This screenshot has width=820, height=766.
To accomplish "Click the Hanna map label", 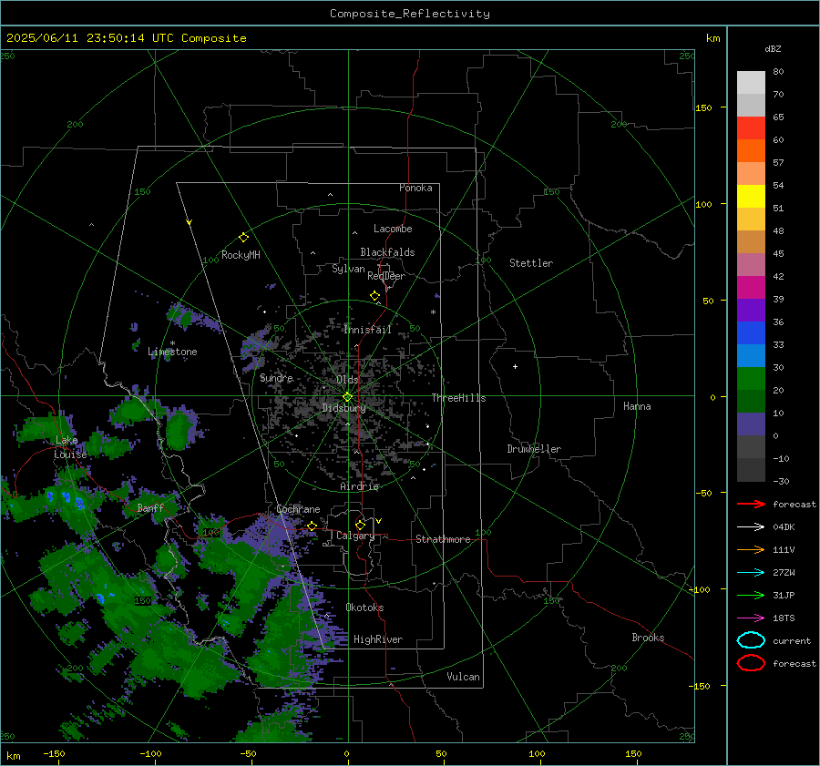I will tap(637, 406).
